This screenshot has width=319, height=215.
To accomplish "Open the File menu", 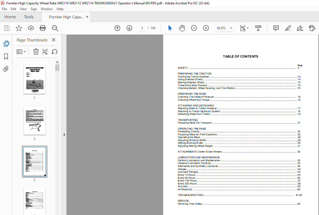I will [4, 9].
